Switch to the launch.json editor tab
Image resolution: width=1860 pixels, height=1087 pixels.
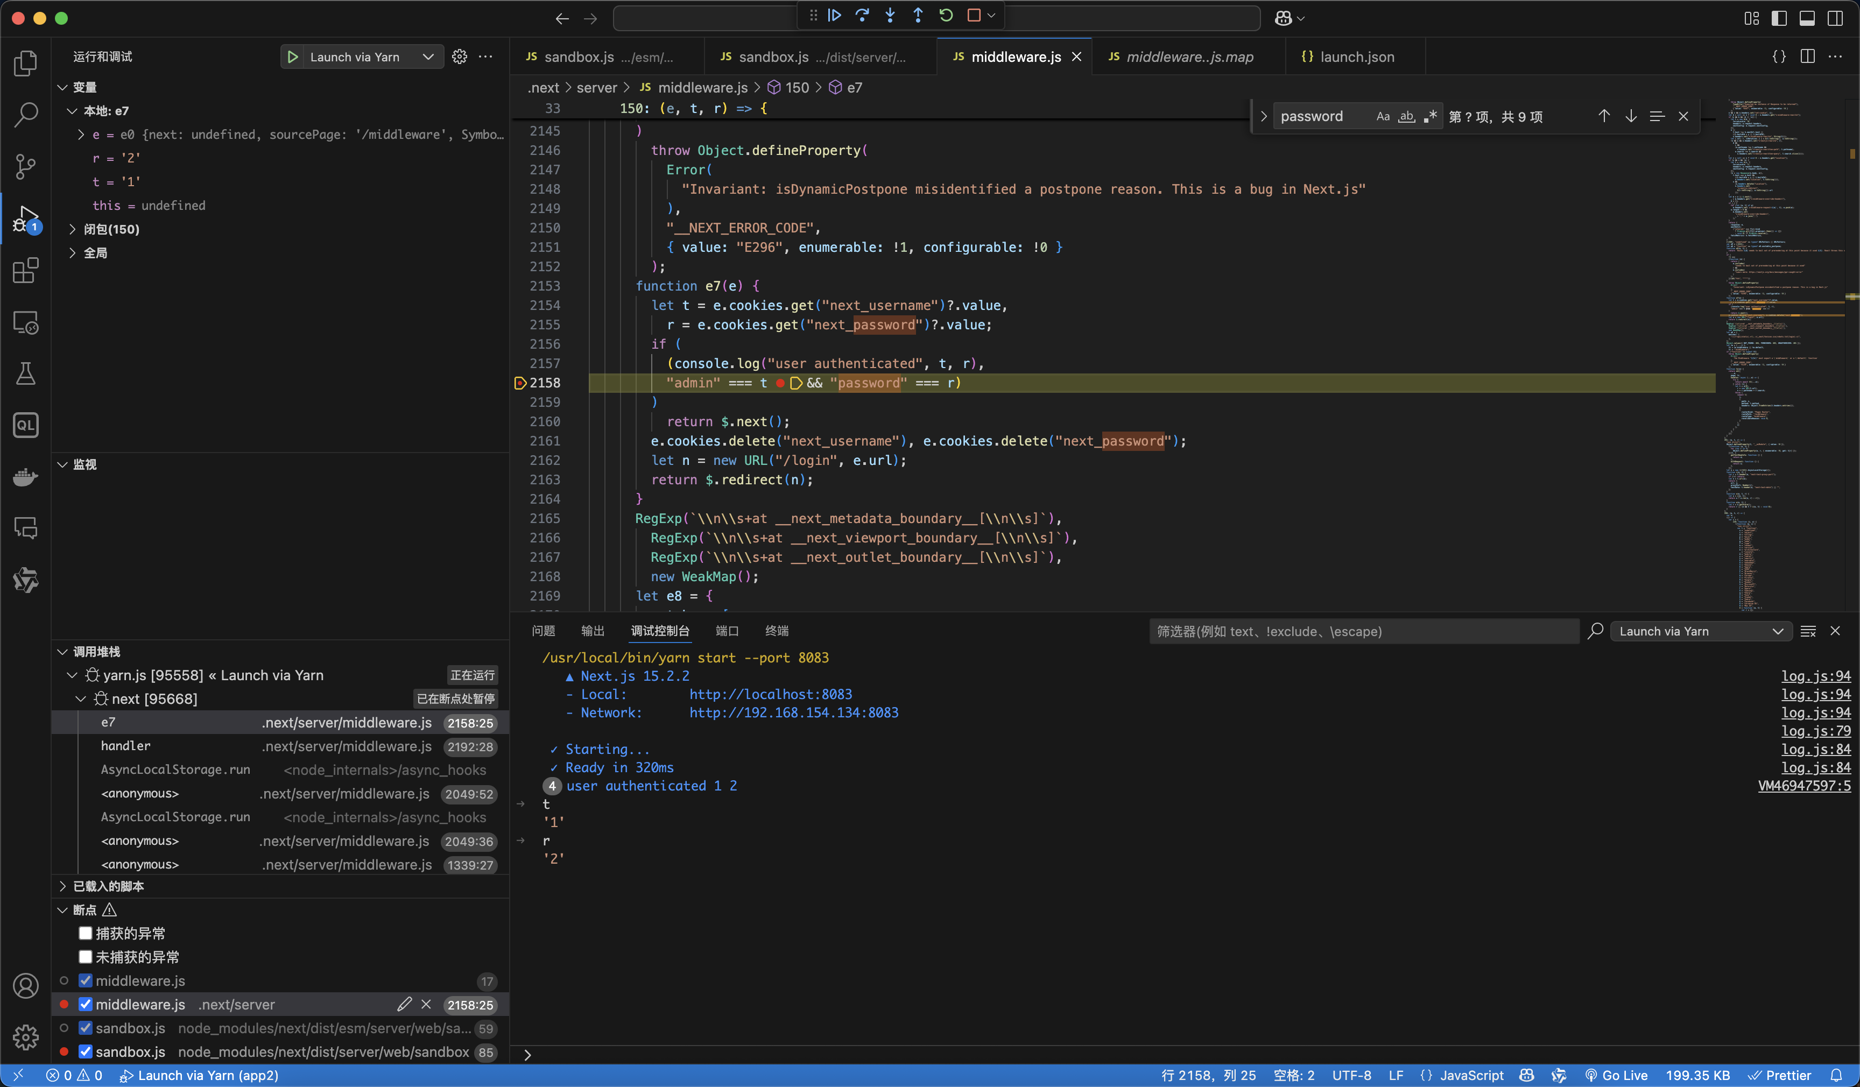(x=1355, y=57)
